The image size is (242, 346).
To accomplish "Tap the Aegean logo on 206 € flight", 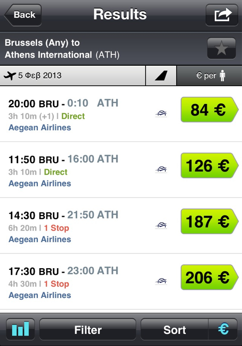I will click(161, 281).
